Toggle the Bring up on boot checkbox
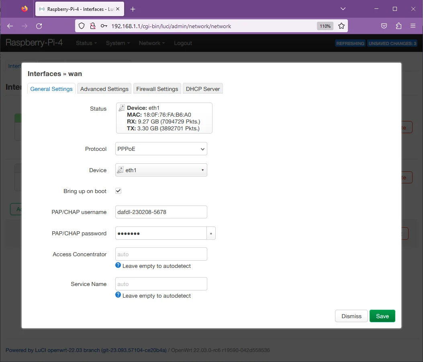The width and height of the screenshot is (423, 362). click(x=119, y=191)
